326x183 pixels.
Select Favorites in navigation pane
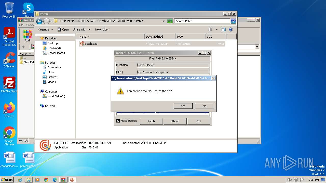(51, 38)
